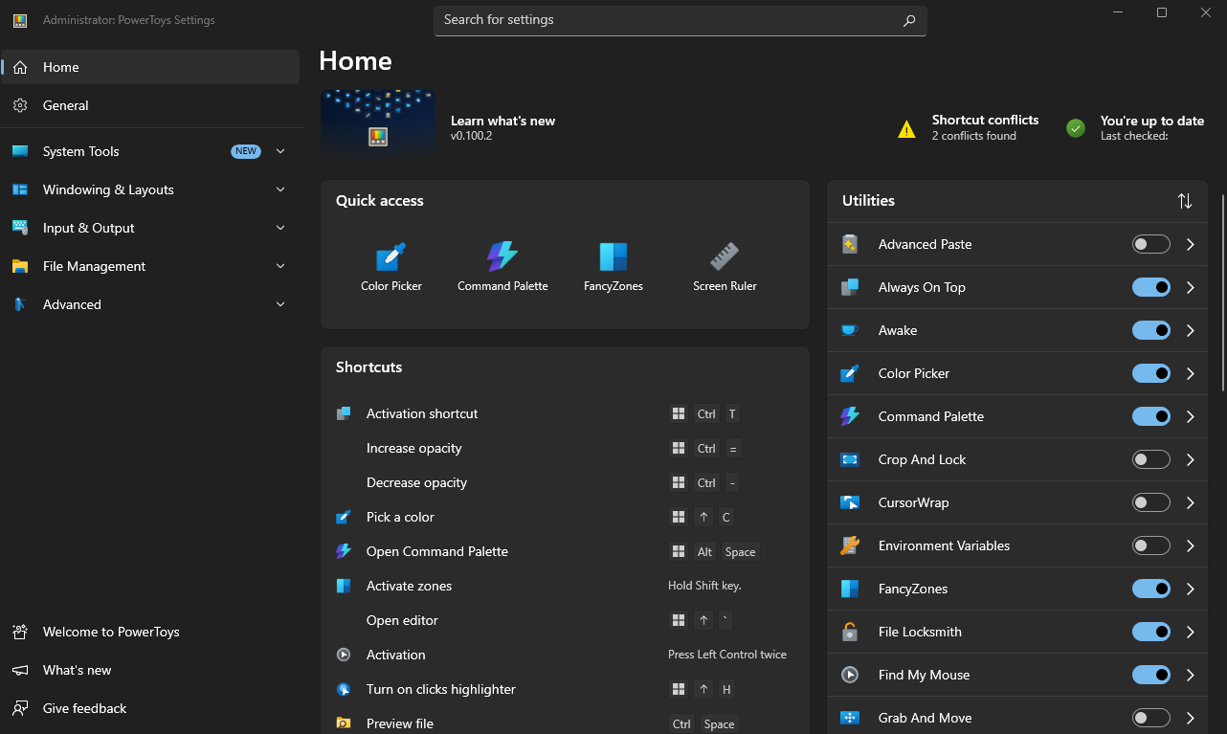Click the Find My Mouse icon
This screenshot has width=1227, height=734.
pyautogui.click(x=850, y=675)
